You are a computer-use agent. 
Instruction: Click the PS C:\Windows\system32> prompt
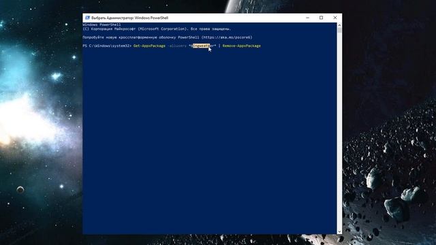pos(107,46)
